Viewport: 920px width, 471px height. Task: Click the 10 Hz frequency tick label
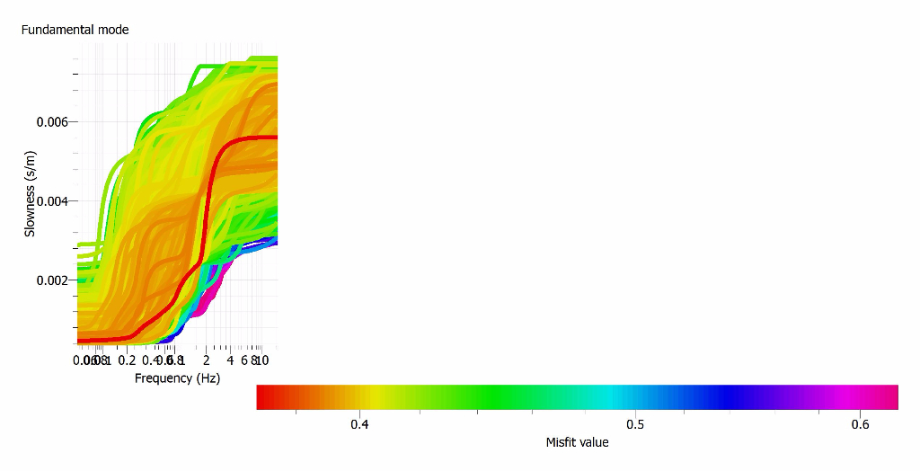(262, 360)
